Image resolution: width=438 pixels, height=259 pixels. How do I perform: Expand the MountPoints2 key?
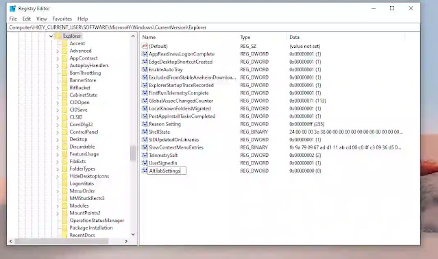click(x=58, y=214)
